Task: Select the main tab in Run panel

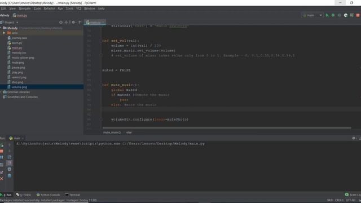Action: tap(16, 138)
